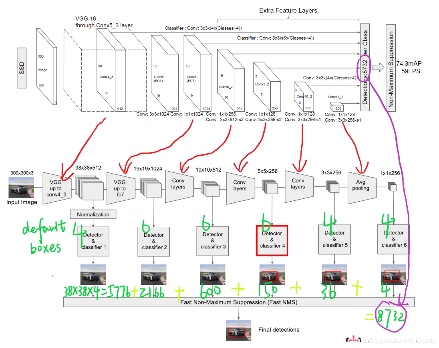Click the '300x300x3' input size label
Screen dimensions: 439x348
pyautogui.click(x=22, y=173)
